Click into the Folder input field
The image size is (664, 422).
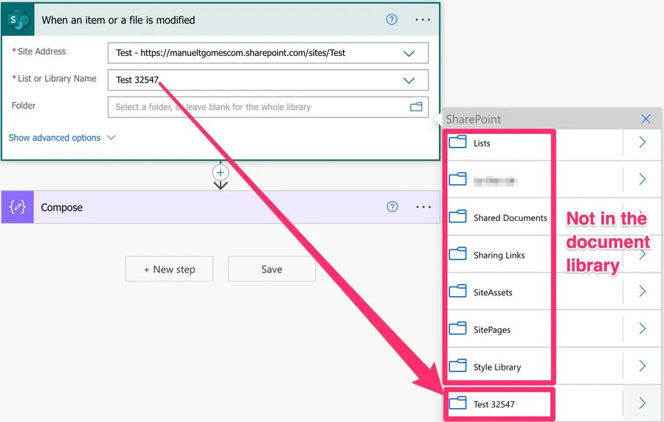258,107
